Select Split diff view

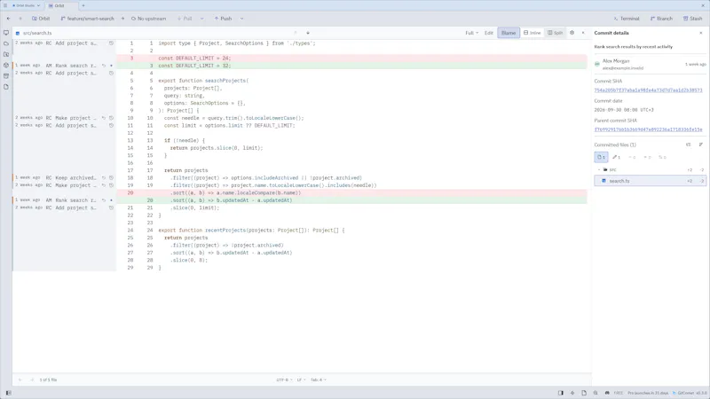point(556,33)
